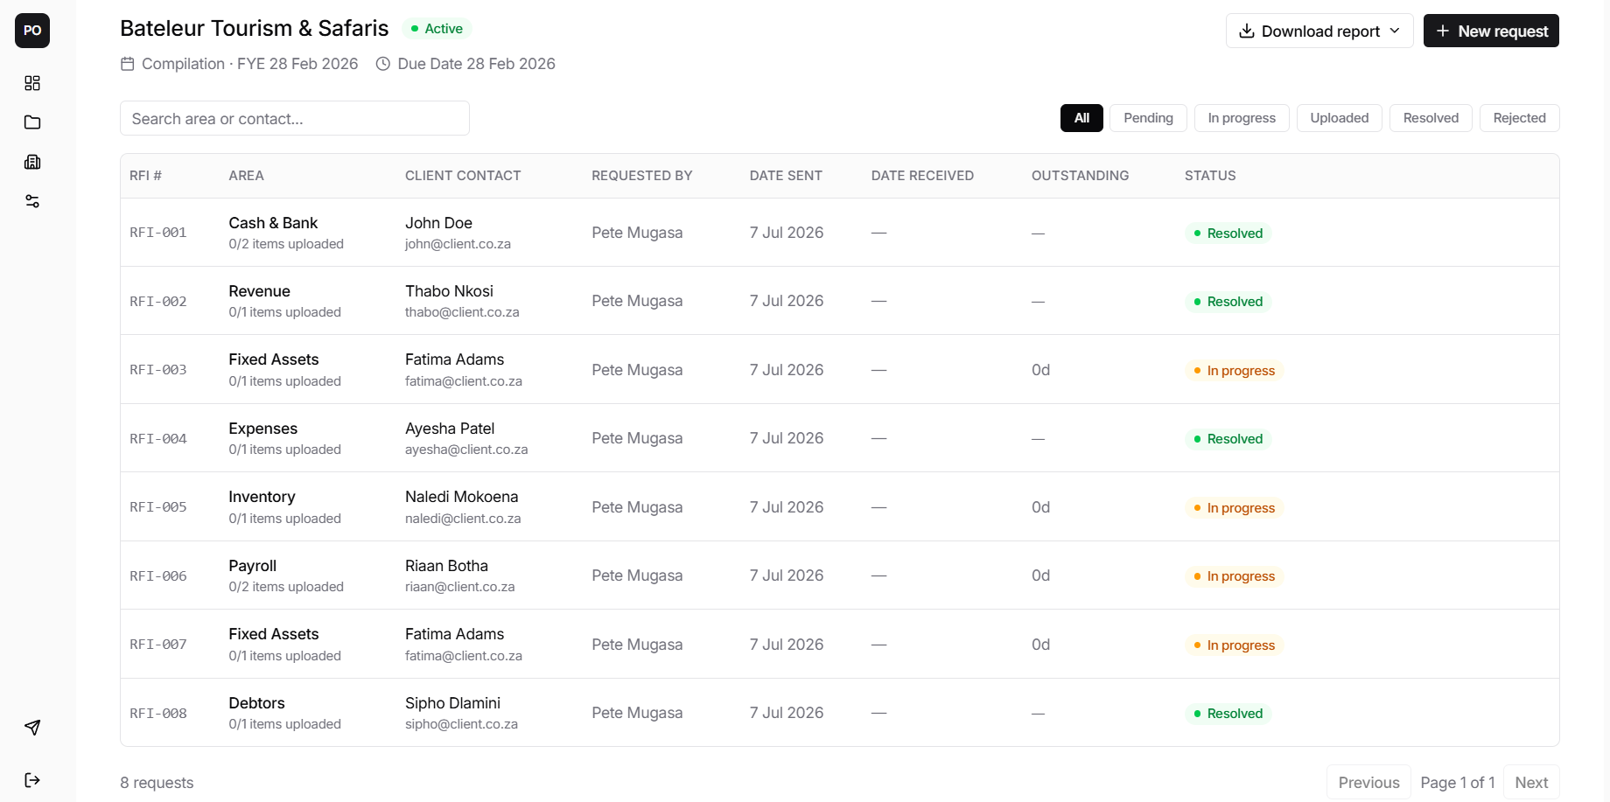
Task: Open RFI-003 Fixed Assets row
Action: click(x=840, y=369)
